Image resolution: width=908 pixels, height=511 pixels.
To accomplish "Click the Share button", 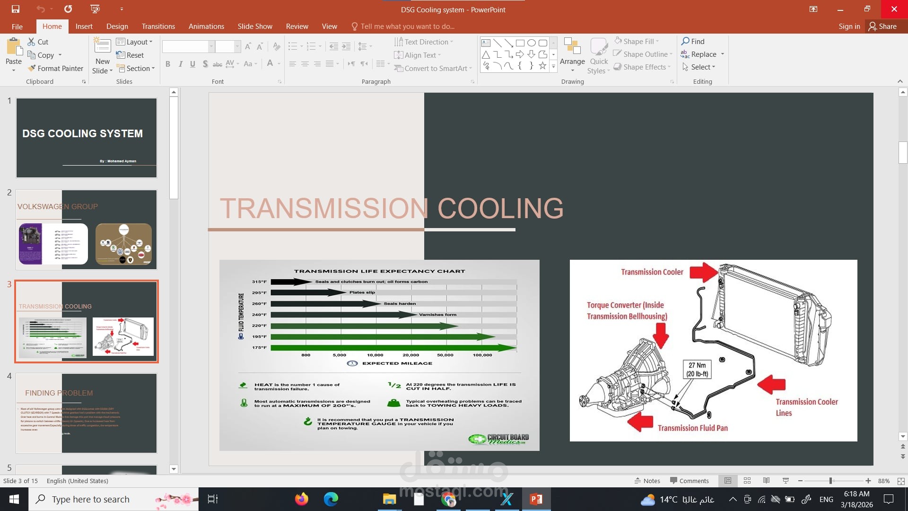I will click(x=882, y=26).
